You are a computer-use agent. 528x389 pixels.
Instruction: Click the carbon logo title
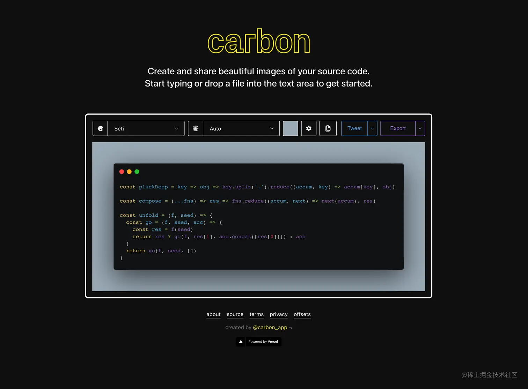point(259,41)
